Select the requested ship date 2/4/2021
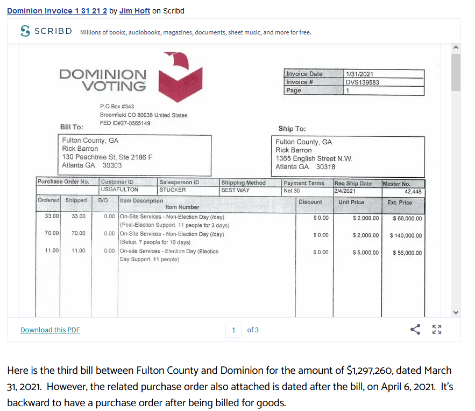Image resolution: width=475 pixels, height=411 pixels. pos(345,191)
